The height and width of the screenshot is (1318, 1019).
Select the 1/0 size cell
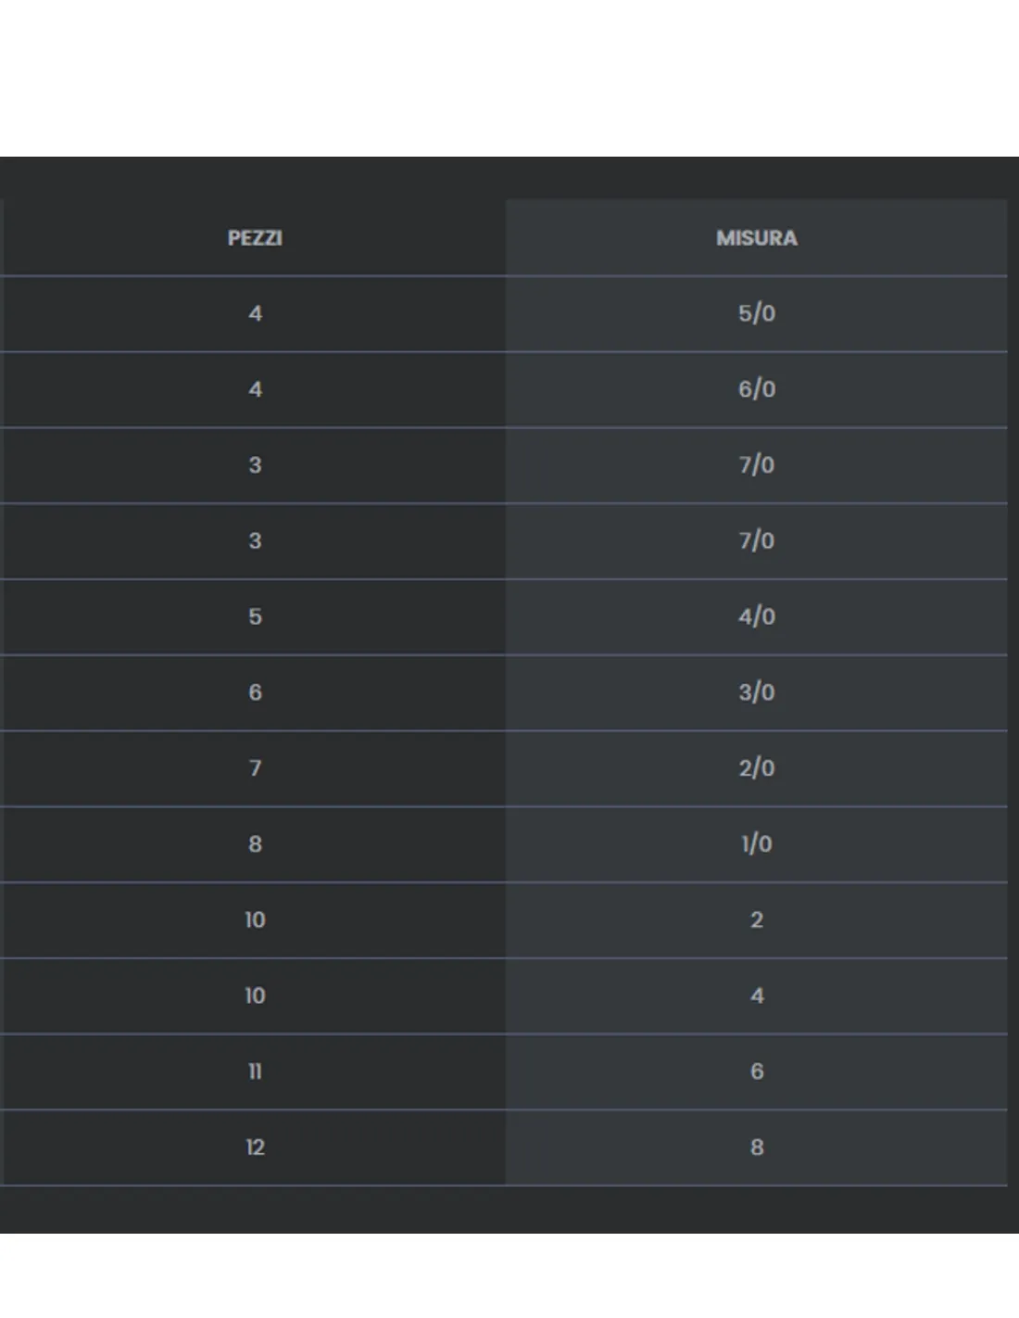tap(756, 844)
